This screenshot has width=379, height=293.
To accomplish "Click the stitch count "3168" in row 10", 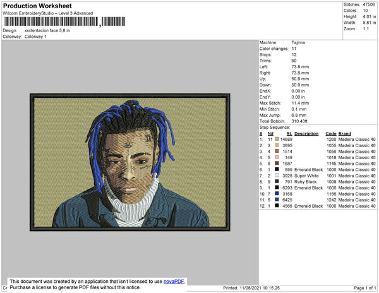I will click(287, 194).
